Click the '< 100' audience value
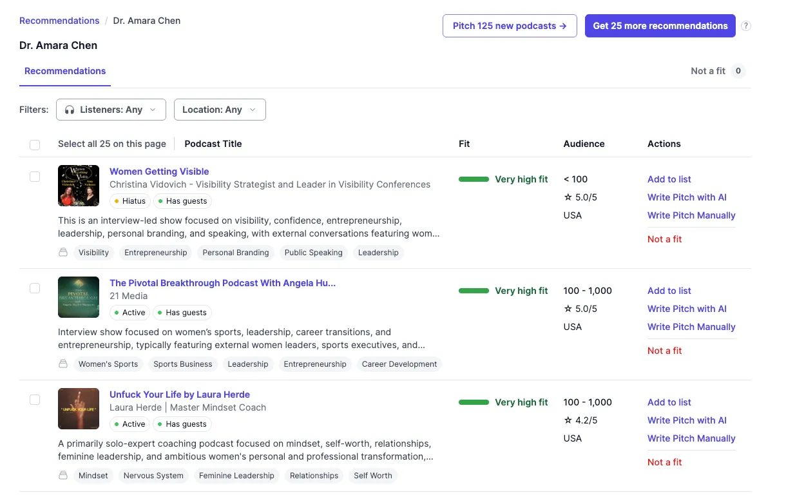The height and width of the screenshot is (497, 786). pos(575,179)
